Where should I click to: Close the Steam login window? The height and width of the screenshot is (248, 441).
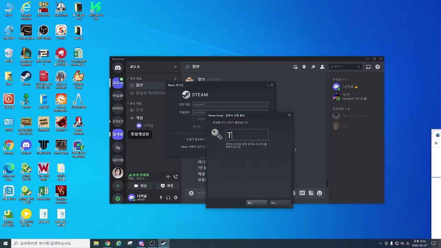pos(272,85)
